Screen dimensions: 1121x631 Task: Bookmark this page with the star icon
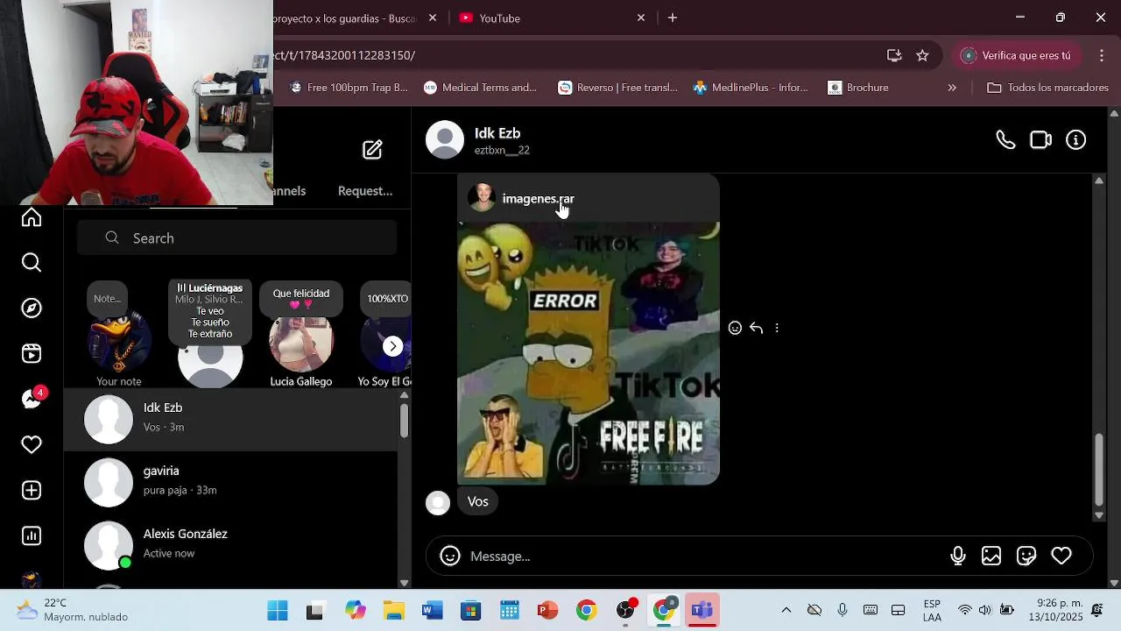(922, 55)
